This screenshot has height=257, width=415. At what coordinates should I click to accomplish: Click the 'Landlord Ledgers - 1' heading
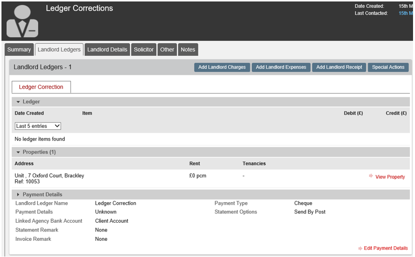[x=43, y=67]
